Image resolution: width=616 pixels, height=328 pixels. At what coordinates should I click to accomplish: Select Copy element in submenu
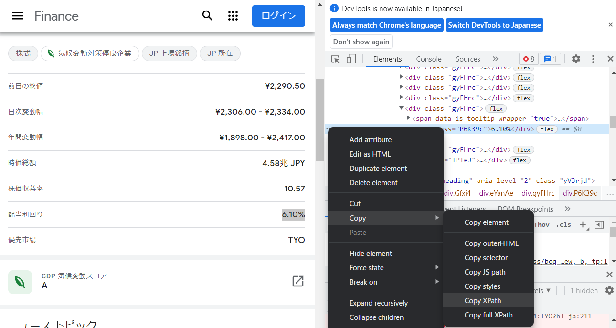[x=487, y=222]
